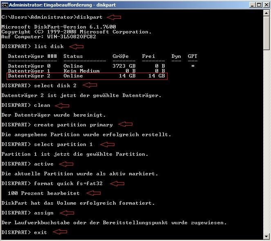Click 'Der Datenträger wurde bereinigt.' message
This screenshot has width=271, height=241.
point(54,115)
